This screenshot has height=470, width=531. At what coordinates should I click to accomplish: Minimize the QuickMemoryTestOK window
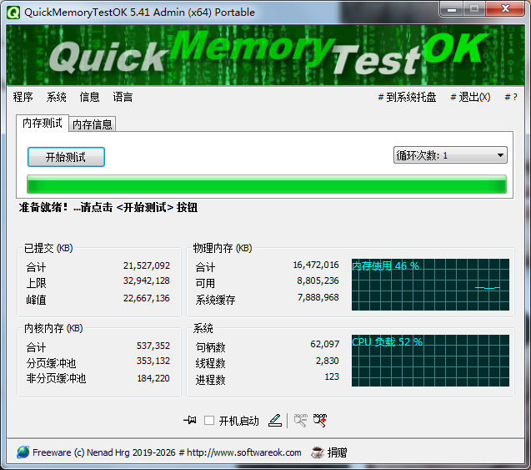click(452, 9)
